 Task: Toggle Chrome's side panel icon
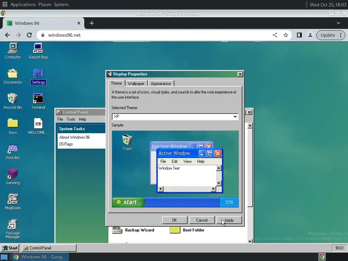click(299, 35)
